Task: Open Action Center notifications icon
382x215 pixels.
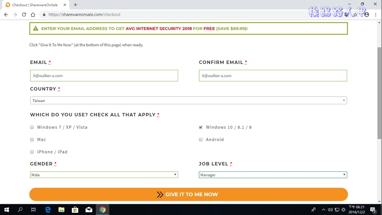Action: coord(373,210)
